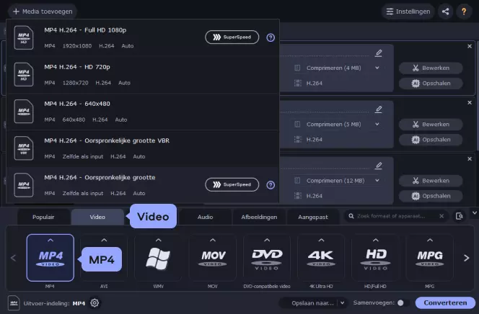The image size is (479, 314).
Task: Switch to Afbeeldingen tab
Action: click(x=259, y=217)
